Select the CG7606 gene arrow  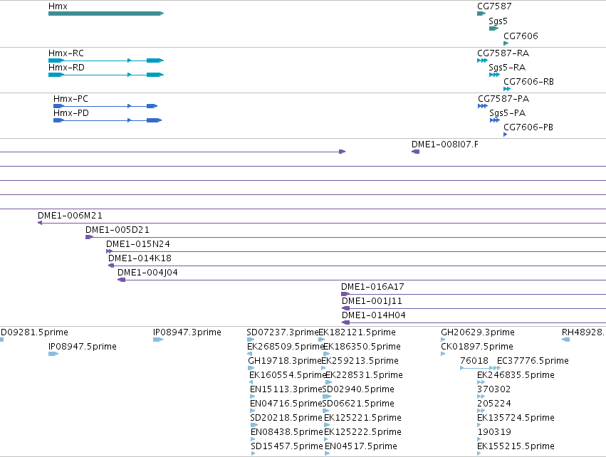[506, 43]
